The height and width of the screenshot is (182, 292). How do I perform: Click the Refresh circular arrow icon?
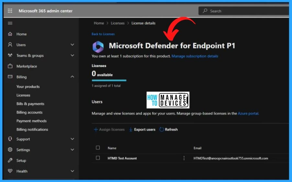coord(162,129)
